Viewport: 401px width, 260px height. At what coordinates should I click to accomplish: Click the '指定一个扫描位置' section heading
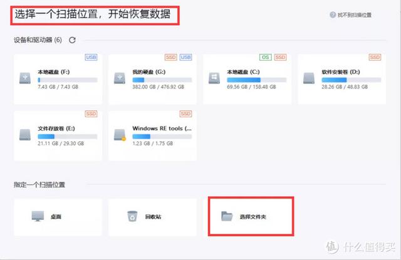(x=39, y=185)
